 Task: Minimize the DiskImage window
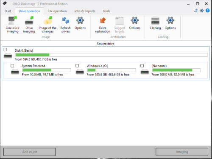point(188,4)
